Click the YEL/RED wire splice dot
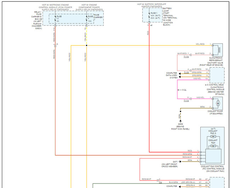Image resolution: width=230 pixels, height=188 pixels. tap(87, 45)
